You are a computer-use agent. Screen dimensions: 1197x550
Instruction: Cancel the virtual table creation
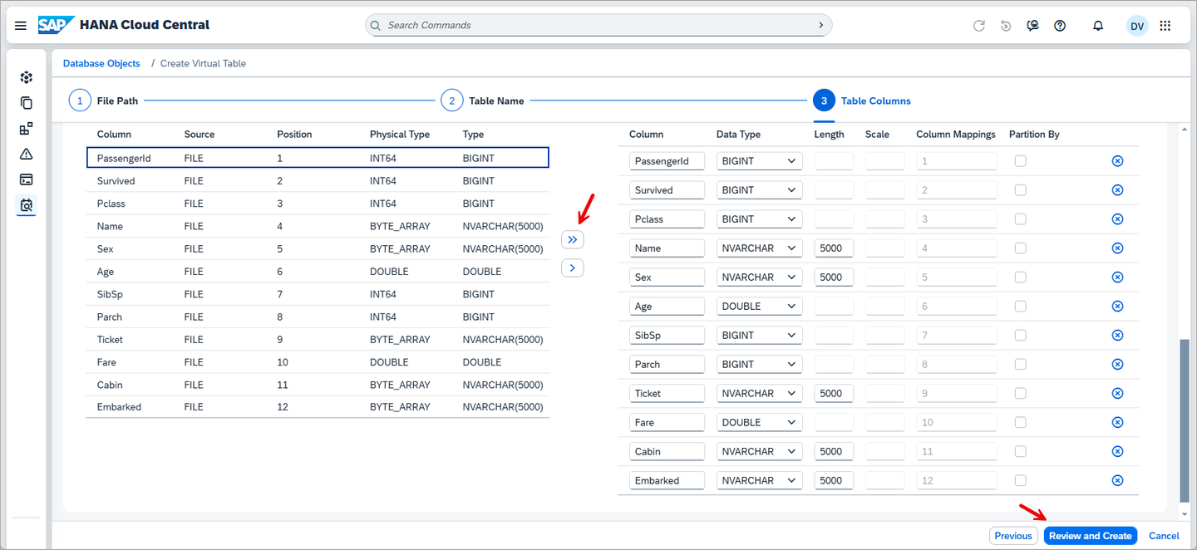point(1164,536)
